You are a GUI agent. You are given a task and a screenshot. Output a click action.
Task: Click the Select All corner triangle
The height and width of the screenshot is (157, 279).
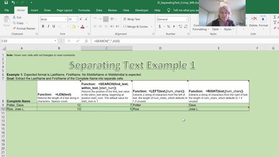tap(4, 48)
